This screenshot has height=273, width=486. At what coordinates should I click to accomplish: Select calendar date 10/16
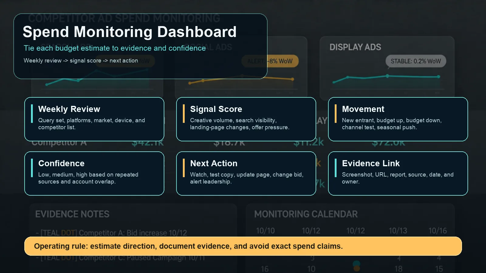click(x=437, y=231)
